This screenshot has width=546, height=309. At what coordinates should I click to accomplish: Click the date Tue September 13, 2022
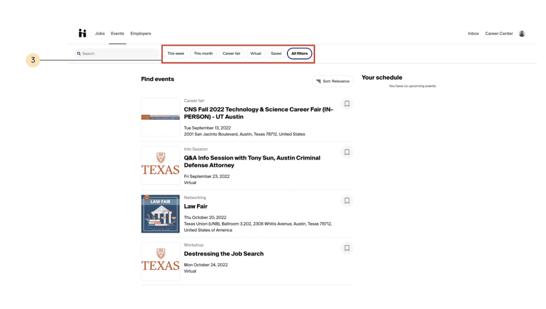207,128
